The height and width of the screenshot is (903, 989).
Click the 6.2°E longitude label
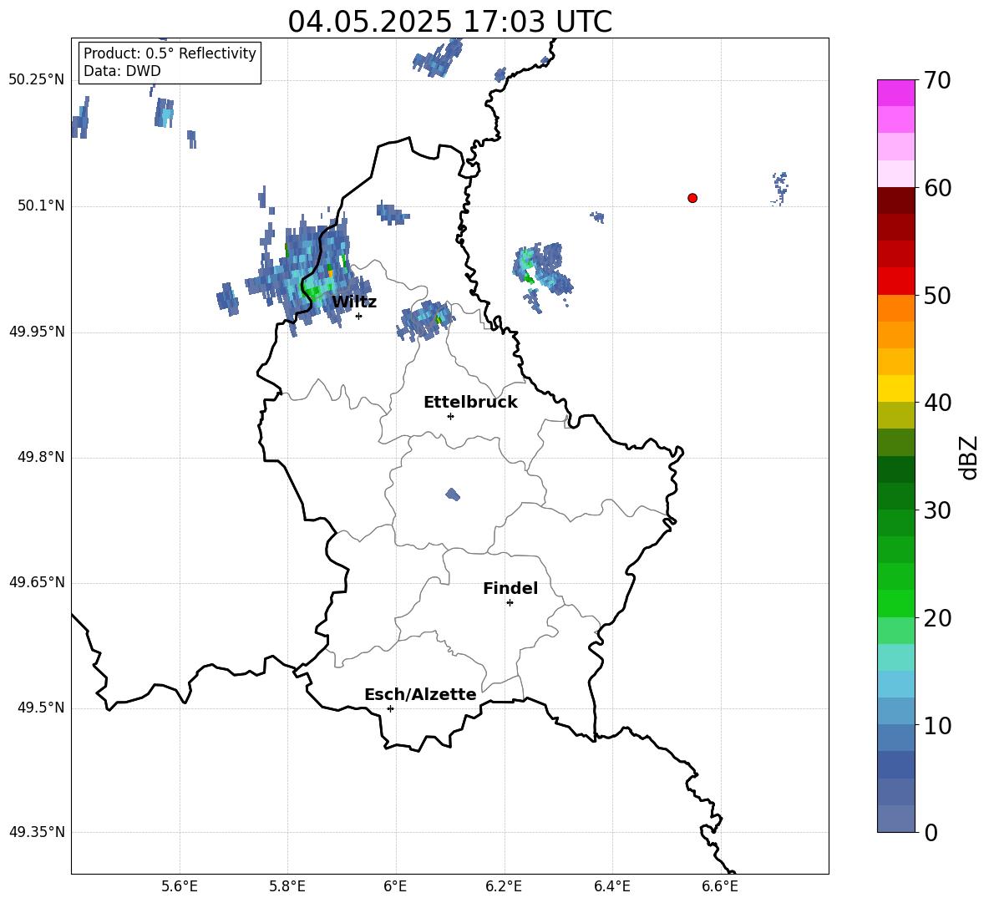pos(504,886)
